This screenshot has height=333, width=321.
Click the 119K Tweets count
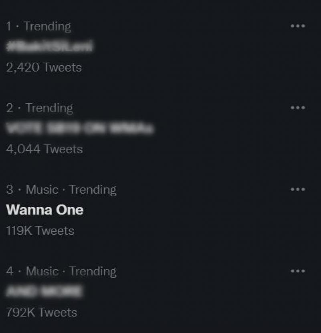[40, 231]
